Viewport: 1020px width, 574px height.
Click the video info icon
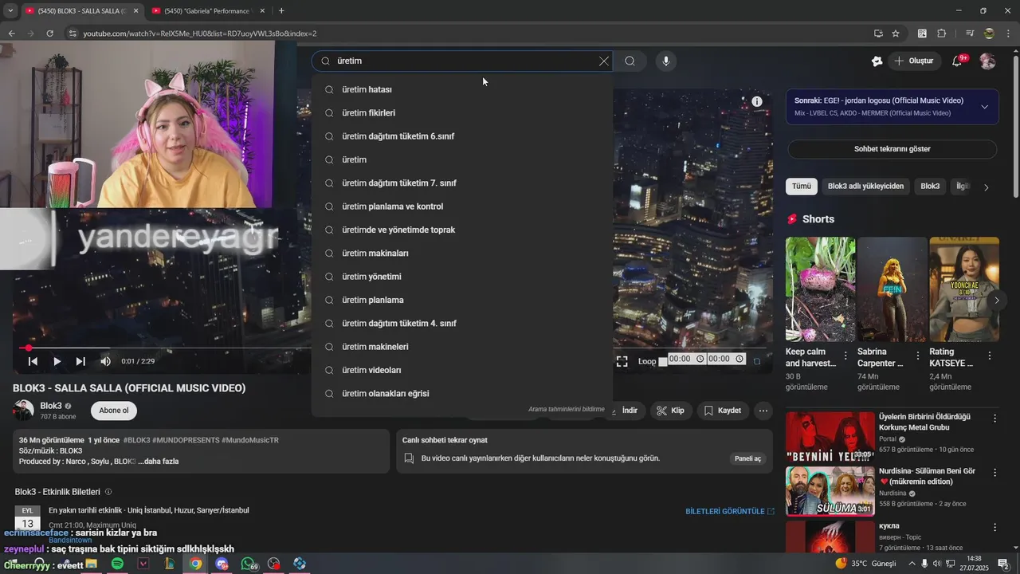(x=757, y=101)
